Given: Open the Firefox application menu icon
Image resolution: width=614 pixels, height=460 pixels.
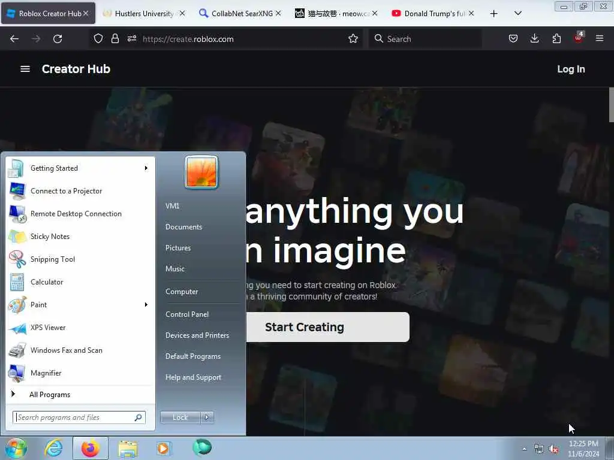Looking at the screenshot, I should pos(599,38).
